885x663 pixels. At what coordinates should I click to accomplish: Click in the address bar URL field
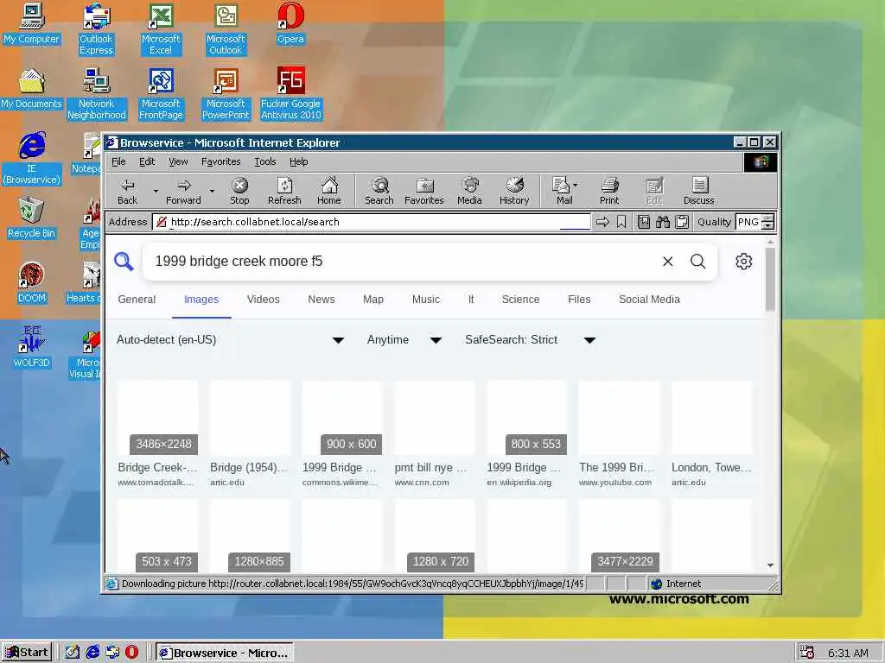[372, 222]
